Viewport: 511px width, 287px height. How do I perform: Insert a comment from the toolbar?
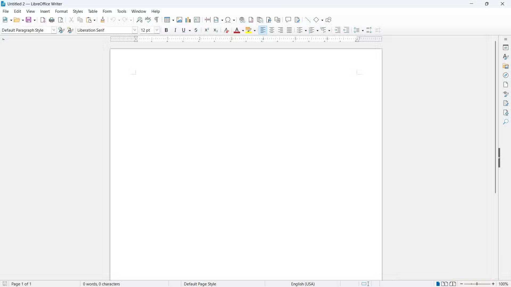click(288, 20)
